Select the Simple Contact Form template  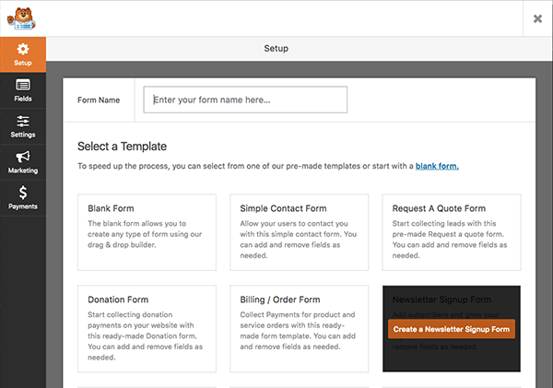tap(299, 231)
